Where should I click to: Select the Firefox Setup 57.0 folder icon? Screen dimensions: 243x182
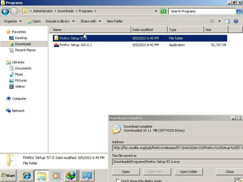click(x=56, y=38)
